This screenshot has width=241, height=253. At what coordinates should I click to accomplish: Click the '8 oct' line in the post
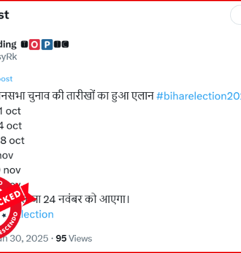(12, 140)
